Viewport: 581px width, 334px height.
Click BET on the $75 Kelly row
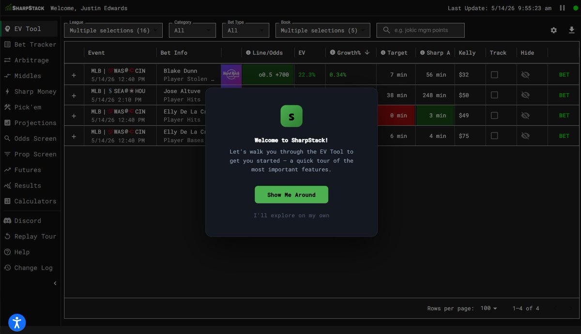564,136
